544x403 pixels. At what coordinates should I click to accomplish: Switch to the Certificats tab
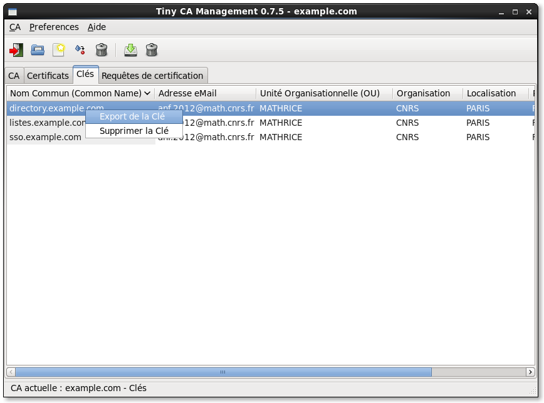(x=48, y=76)
